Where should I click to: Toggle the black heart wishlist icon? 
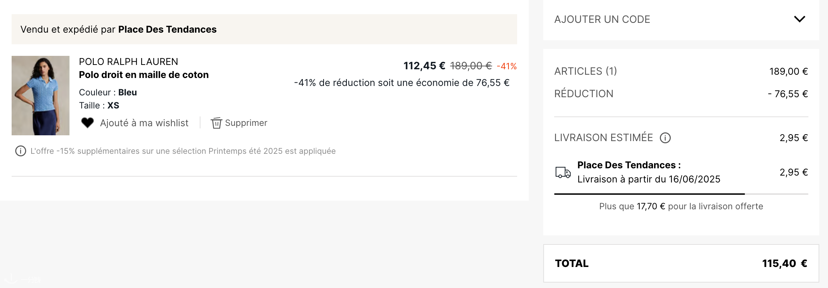[x=87, y=123]
